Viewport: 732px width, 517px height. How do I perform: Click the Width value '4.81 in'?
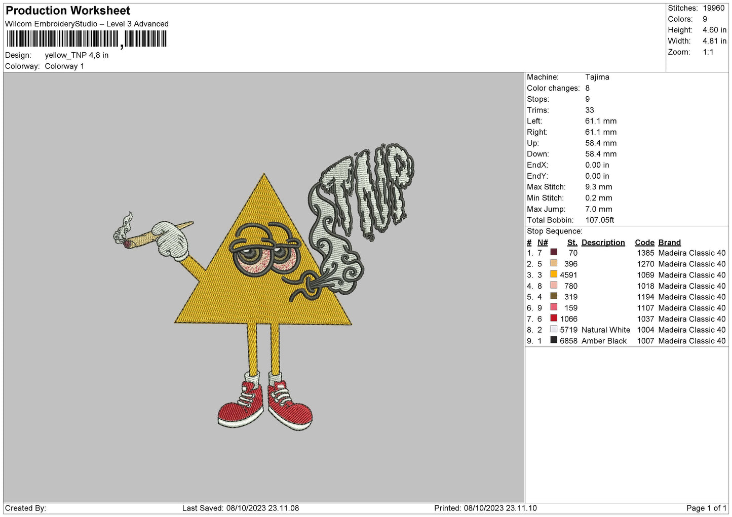pos(714,41)
